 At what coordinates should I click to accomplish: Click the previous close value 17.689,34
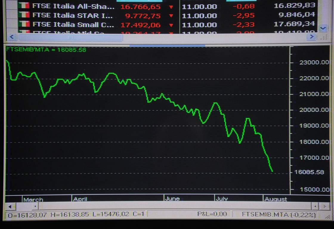click(x=294, y=24)
